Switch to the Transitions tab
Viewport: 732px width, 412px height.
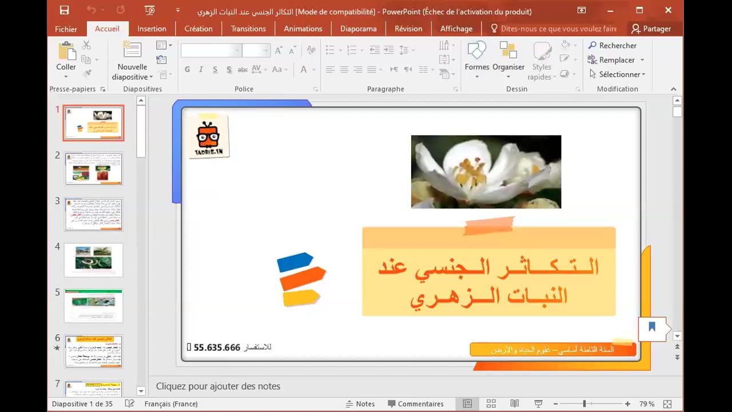[x=248, y=29]
